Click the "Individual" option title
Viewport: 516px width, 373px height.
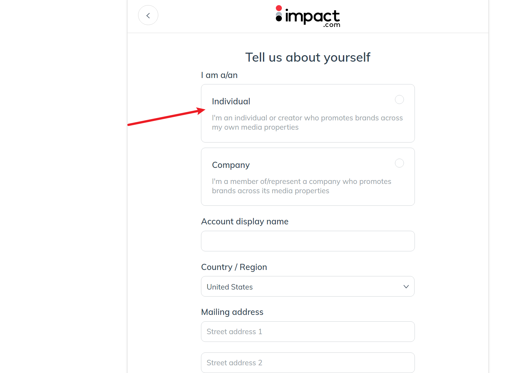click(231, 101)
